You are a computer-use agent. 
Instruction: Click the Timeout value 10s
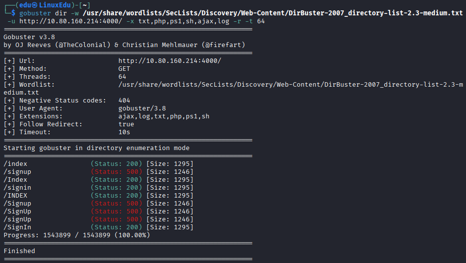124,132
